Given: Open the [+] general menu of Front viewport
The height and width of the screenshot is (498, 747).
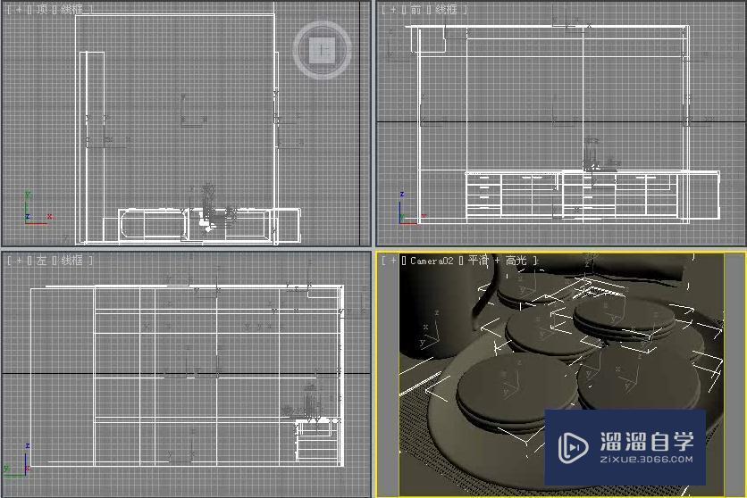Looking at the screenshot, I should click(393, 9).
